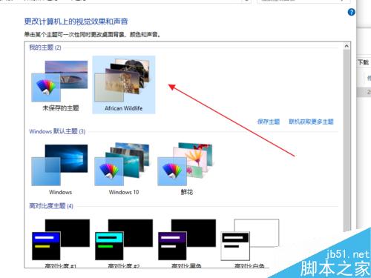Select the African Wildlife theme
This screenshot has height=278, width=371.
(124, 85)
